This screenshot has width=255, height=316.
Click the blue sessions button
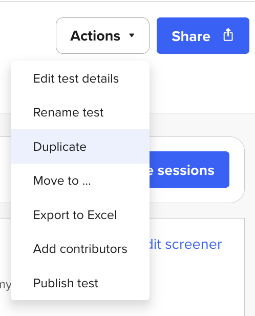tap(189, 169)
